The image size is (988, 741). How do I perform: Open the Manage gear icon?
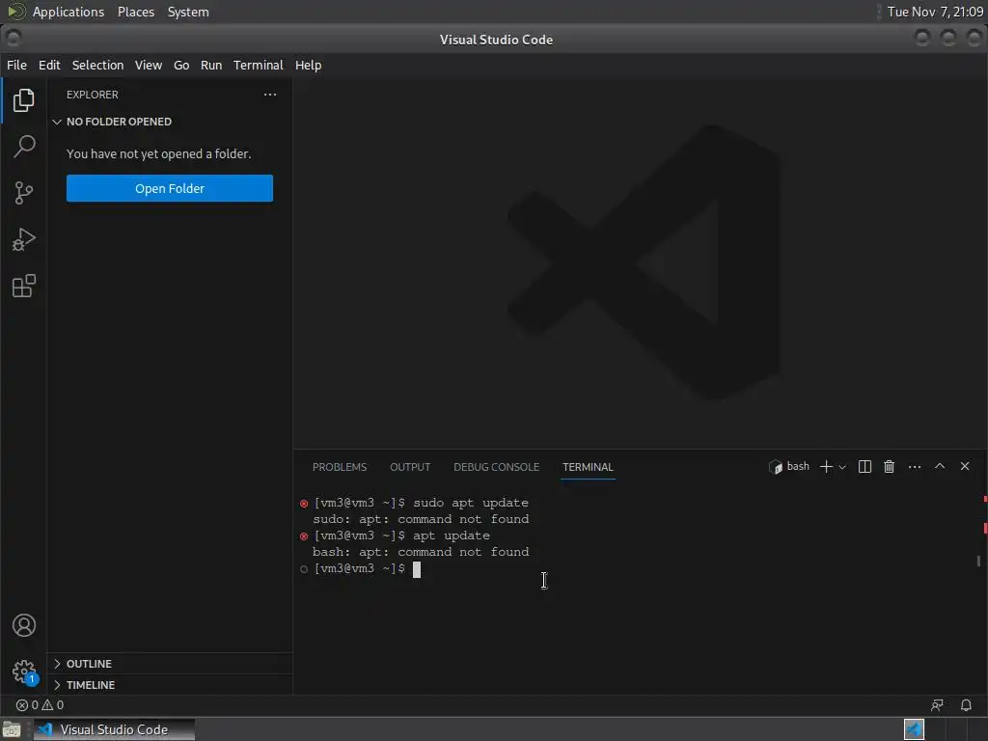coord(24,672)
